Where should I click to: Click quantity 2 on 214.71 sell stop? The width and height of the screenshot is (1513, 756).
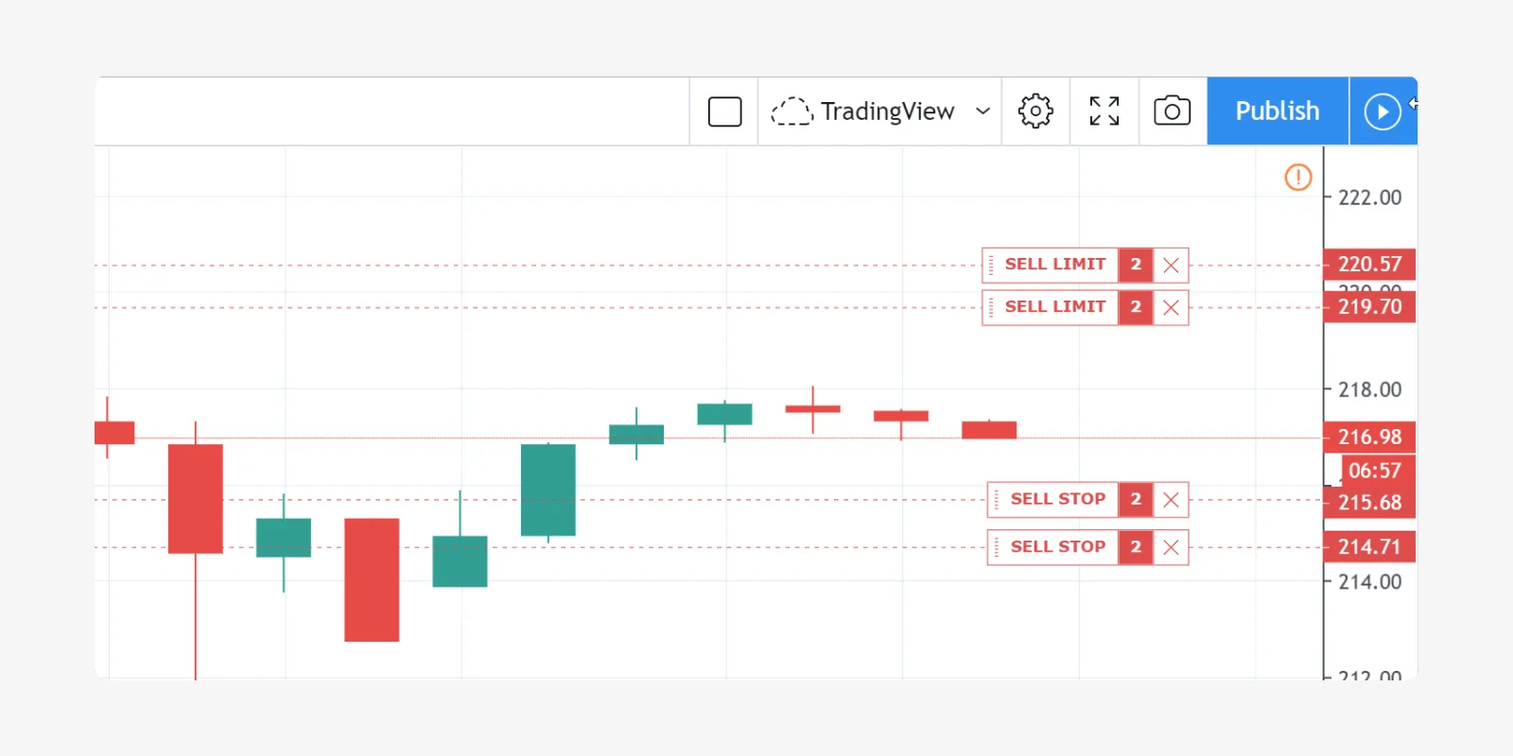[x=1136, y=547]
